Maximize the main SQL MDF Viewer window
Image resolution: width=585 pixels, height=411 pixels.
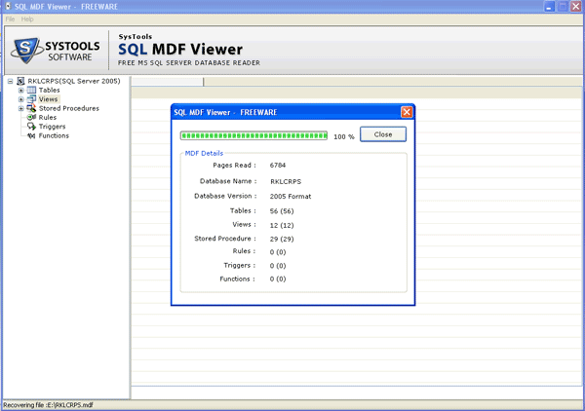563,7
